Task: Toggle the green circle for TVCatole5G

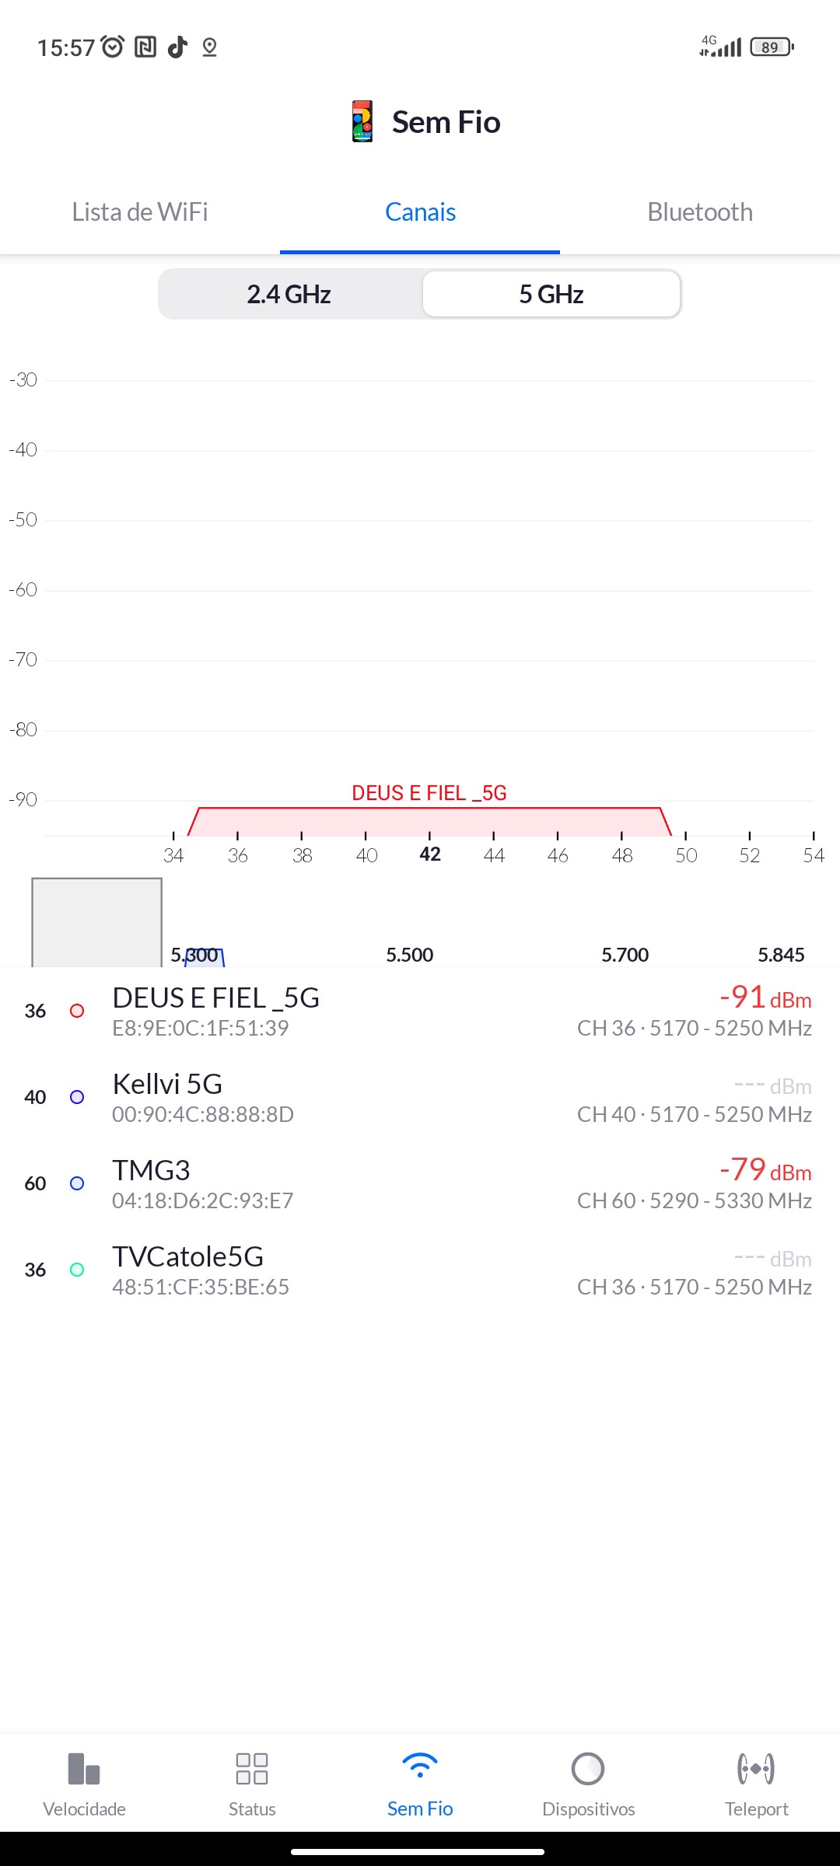Action: pyautogui.click(x=77, y=1270)
